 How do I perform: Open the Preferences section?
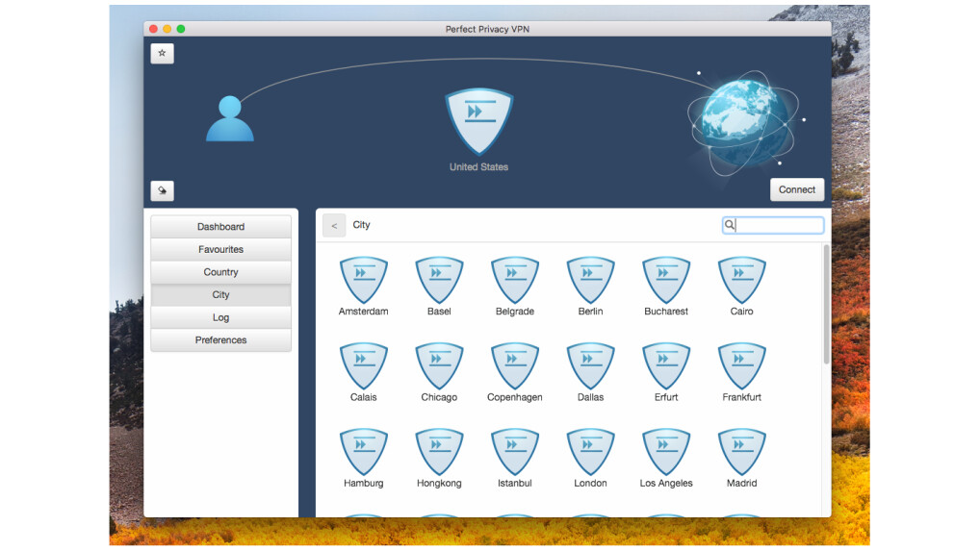[220, 340]
